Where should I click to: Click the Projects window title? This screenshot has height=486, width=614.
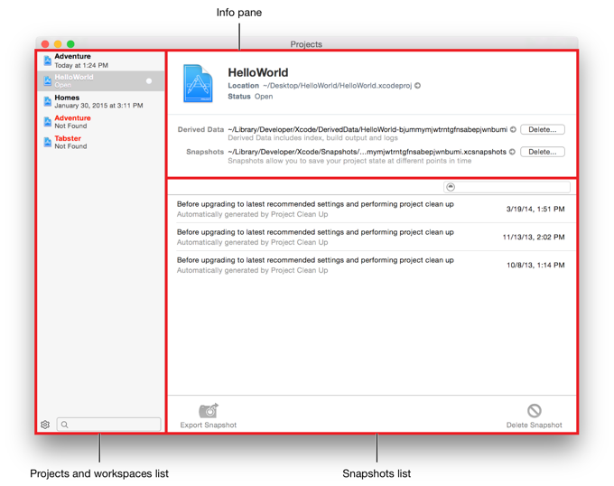(306, 44)
